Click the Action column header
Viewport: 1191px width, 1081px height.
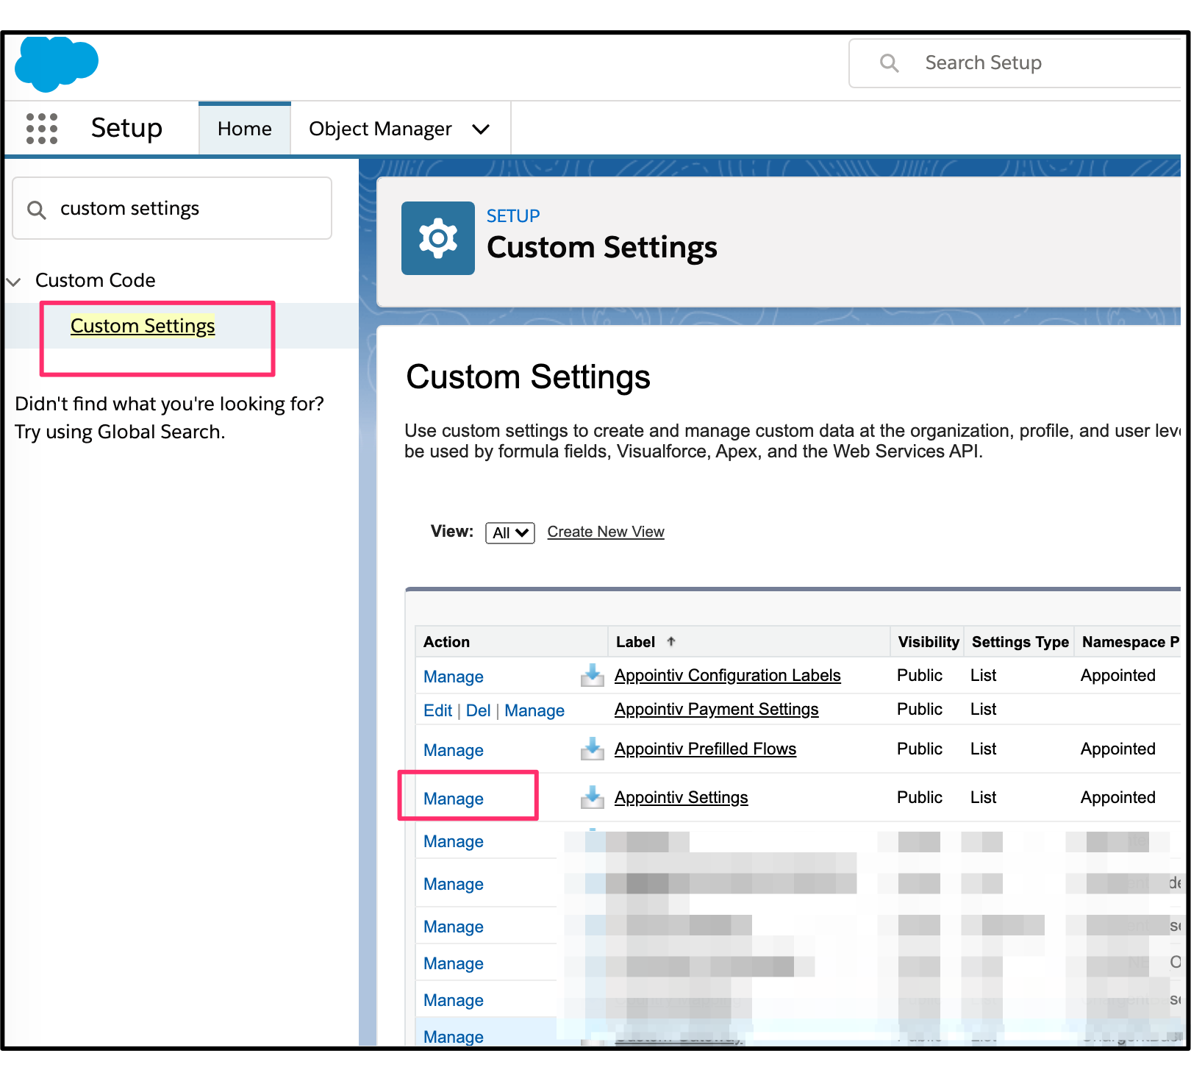(511, 641)
